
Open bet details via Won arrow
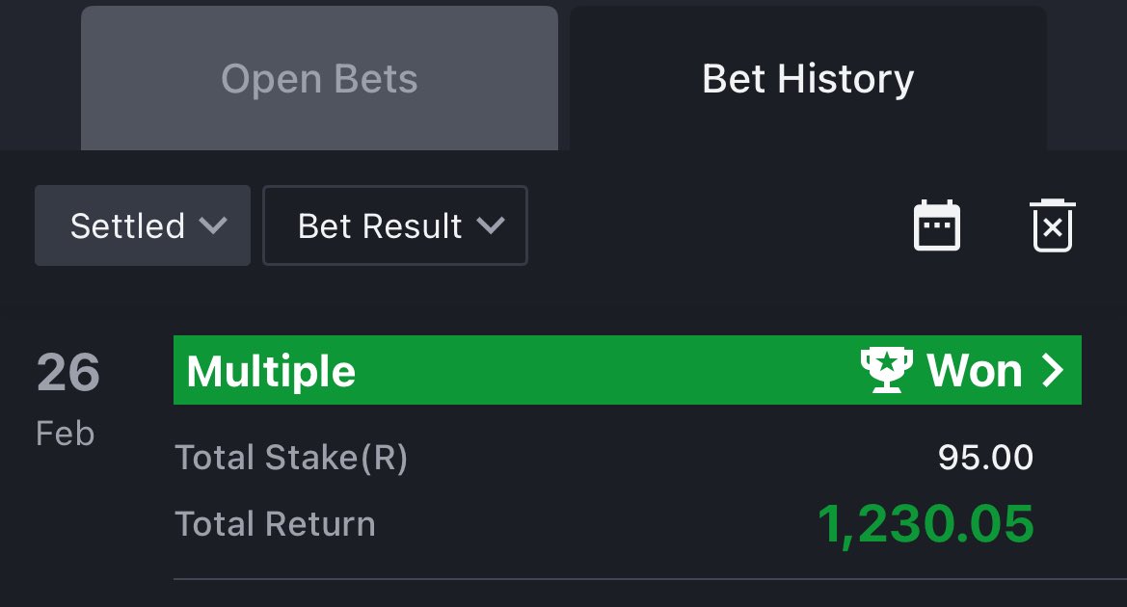point(1053,371)
